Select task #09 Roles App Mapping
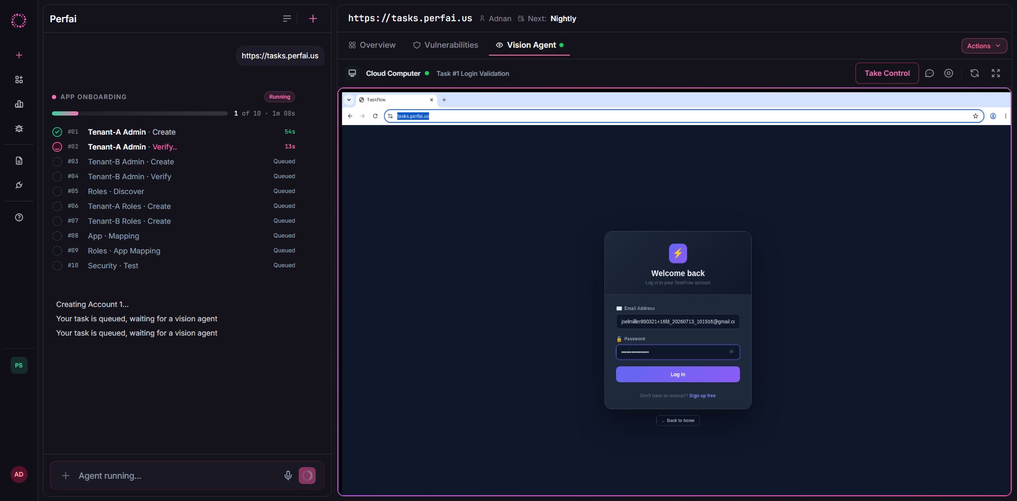This screenshot has height=501, width=1017. [x=175, y=251]
